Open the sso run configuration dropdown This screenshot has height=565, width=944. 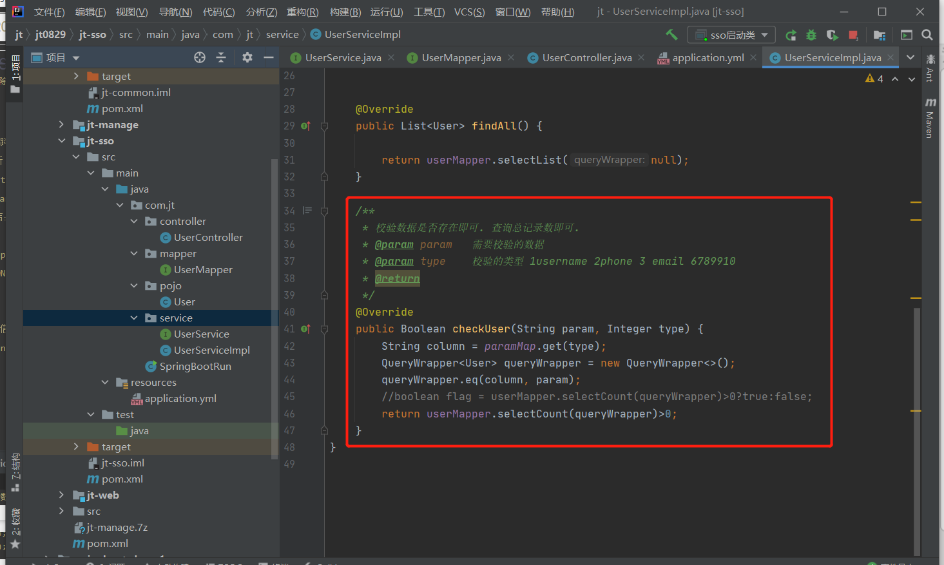731,35
